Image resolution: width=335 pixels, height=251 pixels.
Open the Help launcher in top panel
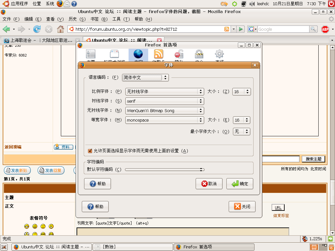tap(74, 4)
